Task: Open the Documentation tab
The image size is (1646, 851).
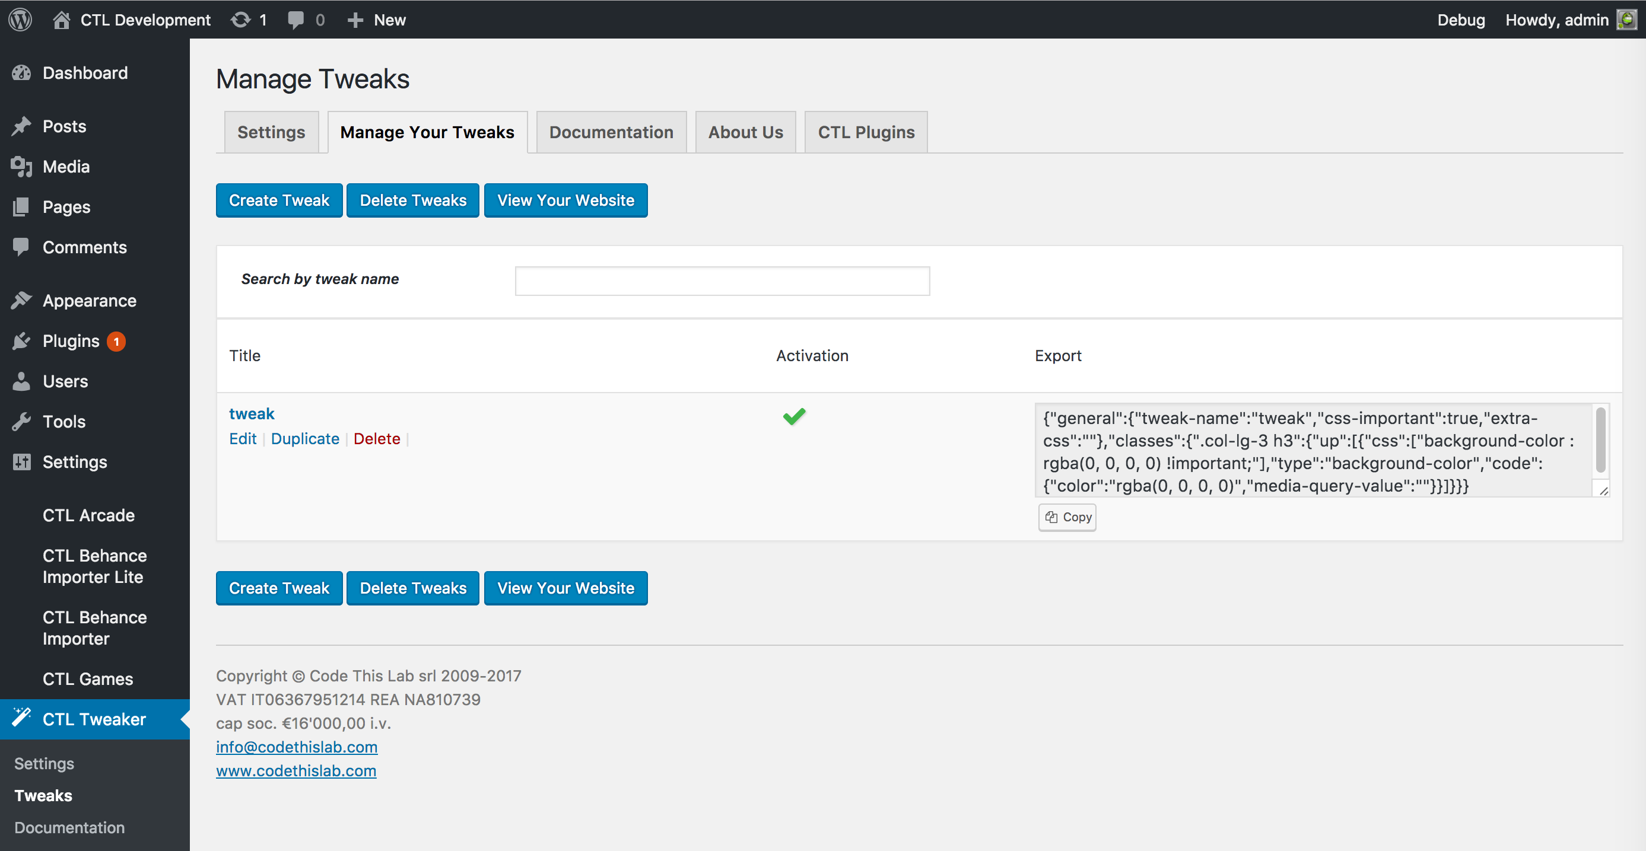Action: pos(612,132)
